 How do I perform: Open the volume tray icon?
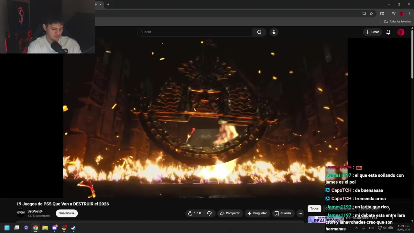click(385, 228)
